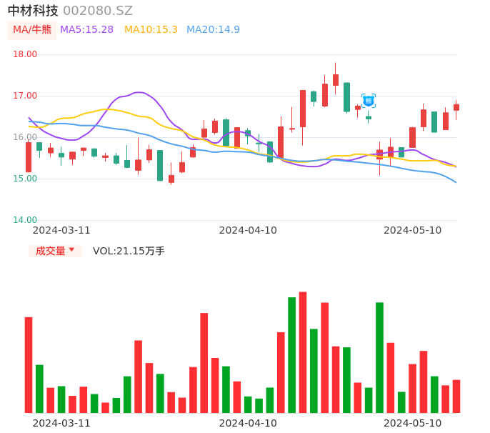Image resolution: width=490 pixels, height=433 pixels.
Task: Click the stock name 中材科技
Action: 33,11
